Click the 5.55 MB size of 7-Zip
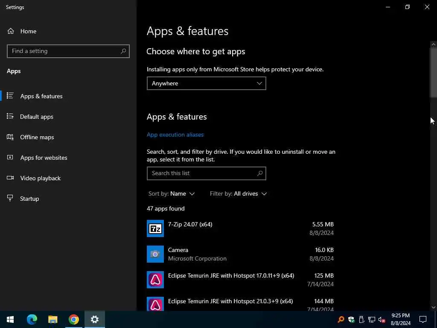Viewport: 437px width, 328px height. [x=323, y=224]
